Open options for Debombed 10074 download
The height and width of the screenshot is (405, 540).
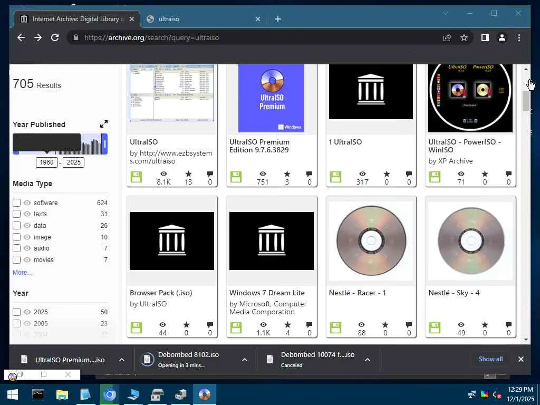(368, 360)
